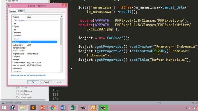Viewport: 198px width, 111px height.
Task: Click the Version number row
Action: (35, 51)
